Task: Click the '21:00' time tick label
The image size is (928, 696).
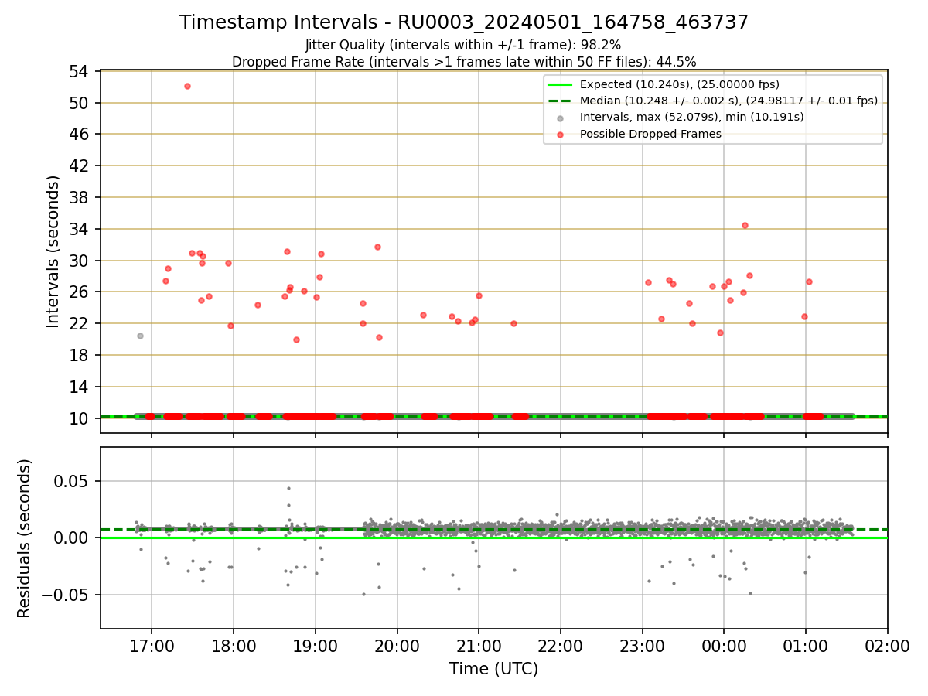Action: click(479, 645)
